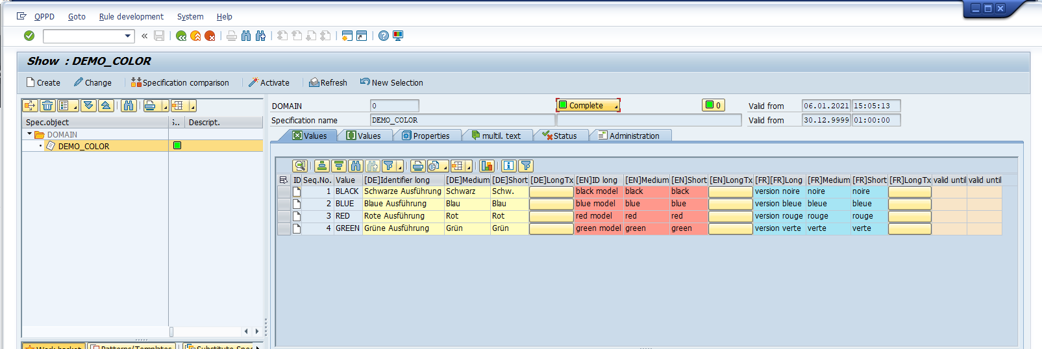The image size is (1042, 349).
Task: Open the command field dropdown
Action: click(127, 36)
